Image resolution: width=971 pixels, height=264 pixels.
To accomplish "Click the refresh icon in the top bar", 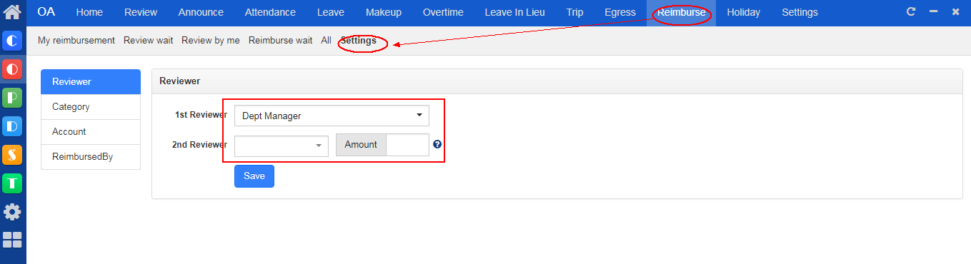I will pos(910,12).
